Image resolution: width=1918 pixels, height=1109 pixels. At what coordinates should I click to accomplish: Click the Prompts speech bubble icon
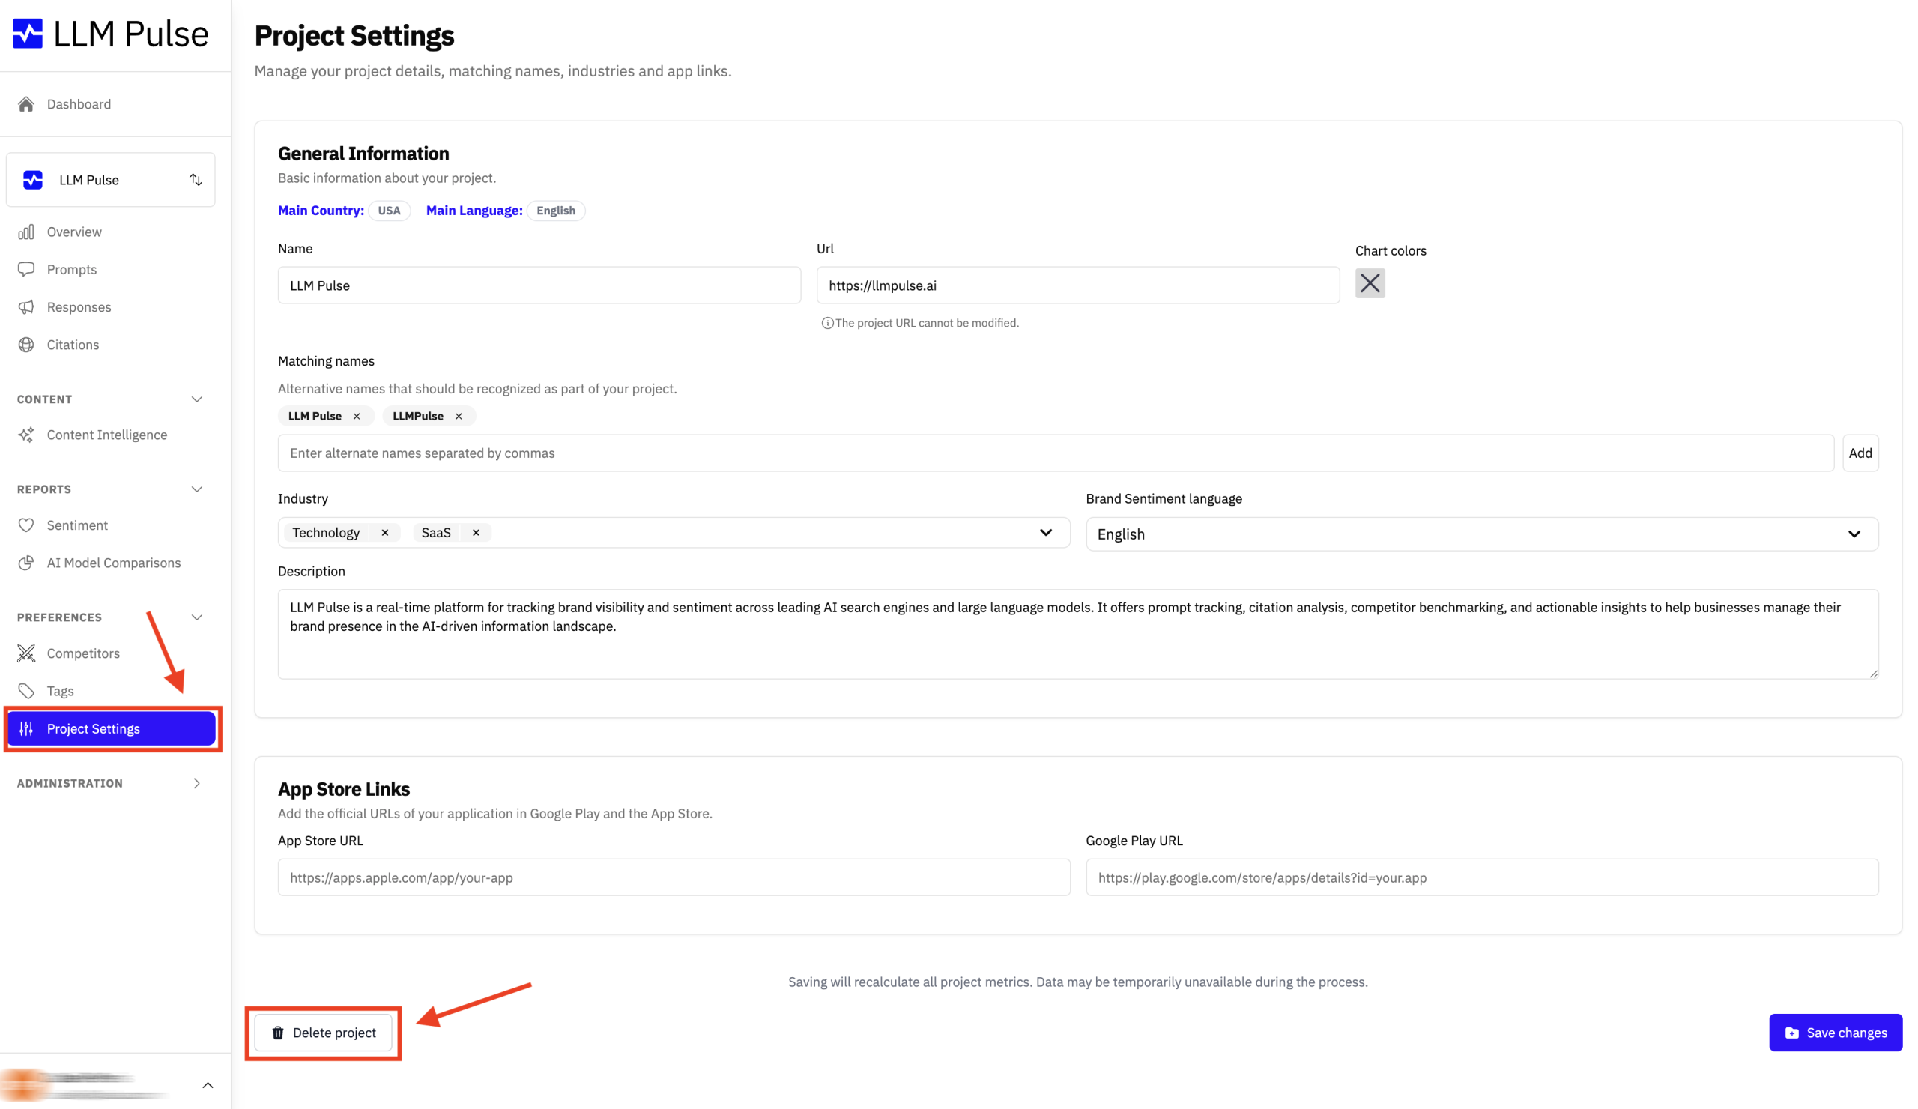tap(27, 270)
